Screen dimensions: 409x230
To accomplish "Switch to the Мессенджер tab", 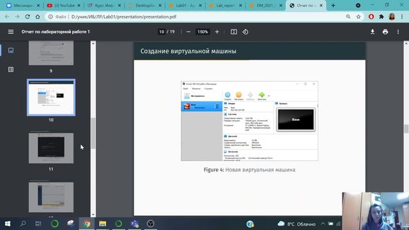I will click(x=24, y=6).
